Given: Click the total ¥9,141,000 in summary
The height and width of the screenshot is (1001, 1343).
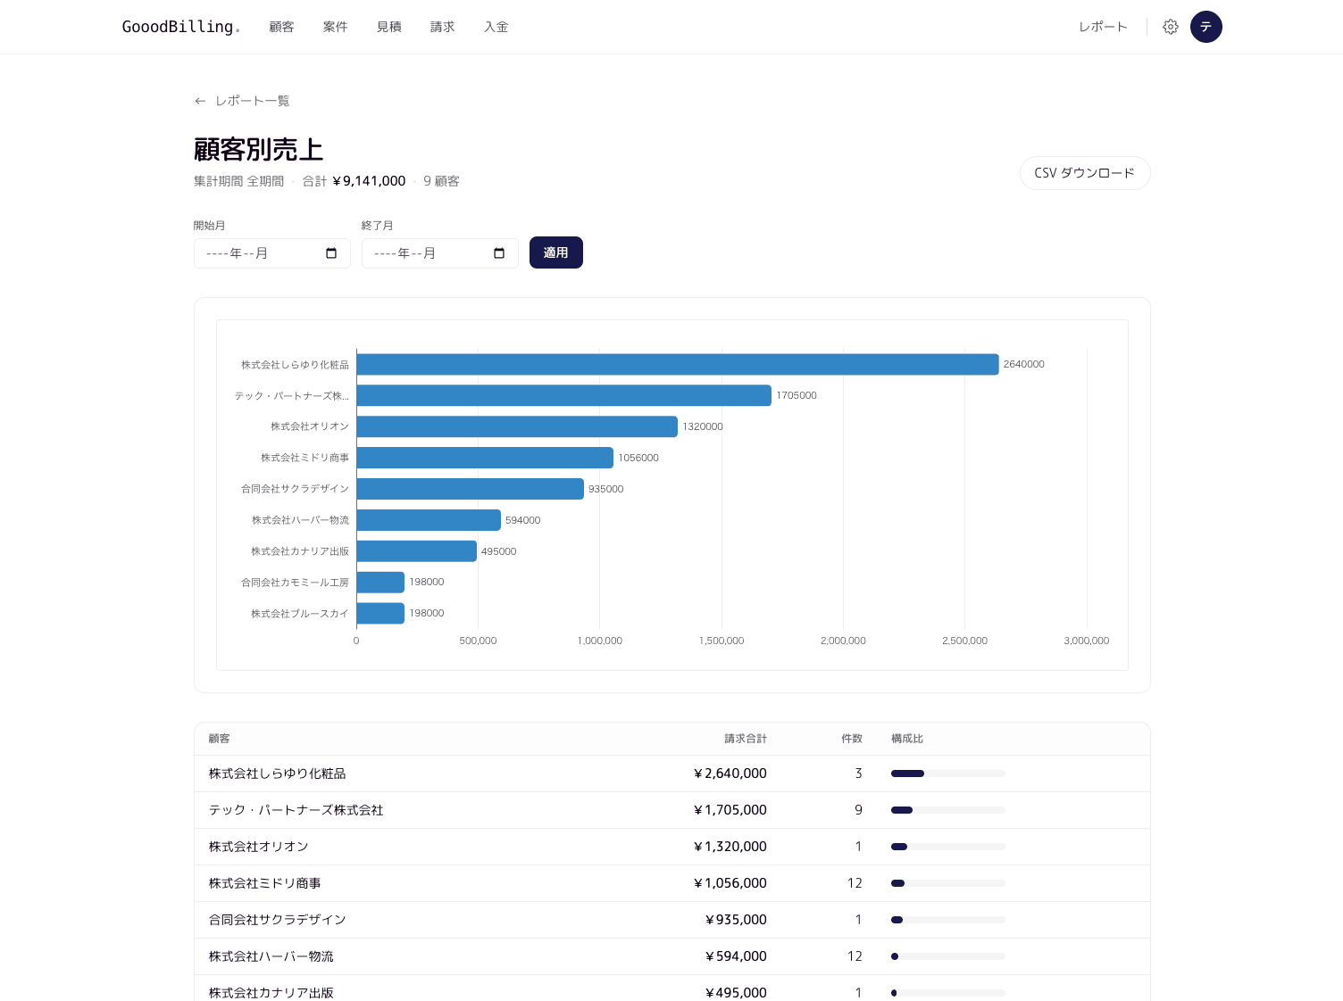Looking at the screenshot, I should coord(369,181).
